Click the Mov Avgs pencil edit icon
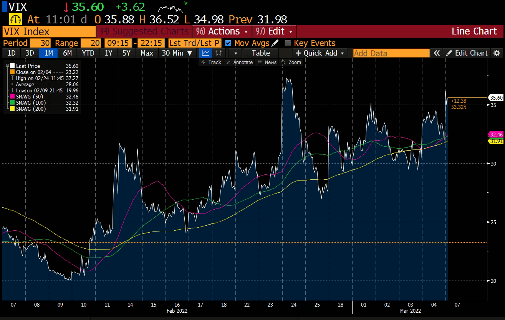The width and height of the screenshot is (505, 320). (275, 43)
